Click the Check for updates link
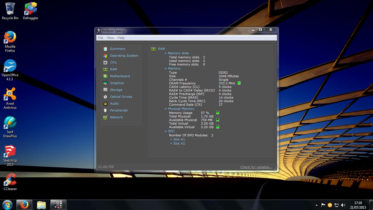The image size is (373, 210). pos(256,167)
